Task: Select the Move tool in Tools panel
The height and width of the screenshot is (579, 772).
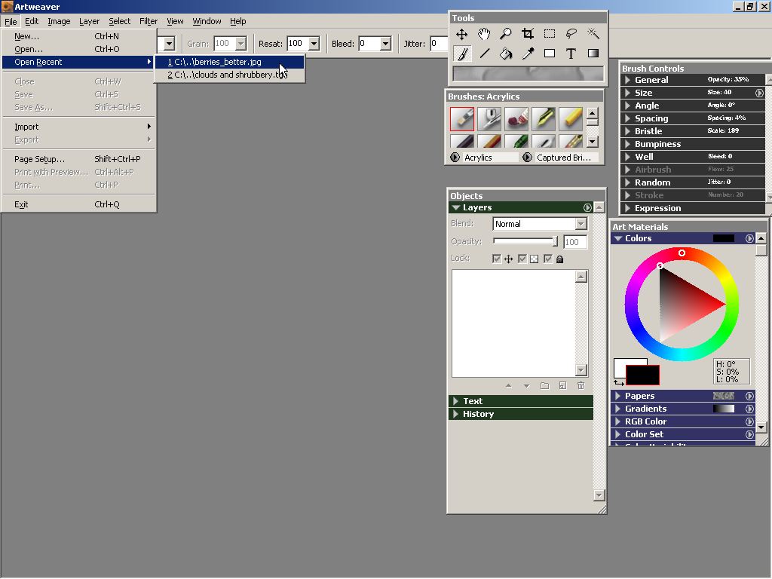Action: 461,34
